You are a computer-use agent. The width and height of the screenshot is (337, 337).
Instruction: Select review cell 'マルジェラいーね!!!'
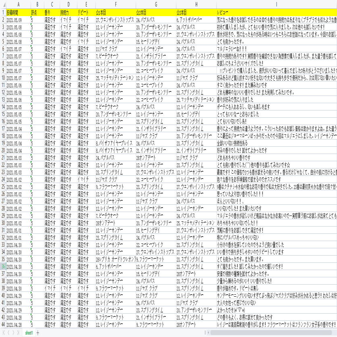point(277,49)
